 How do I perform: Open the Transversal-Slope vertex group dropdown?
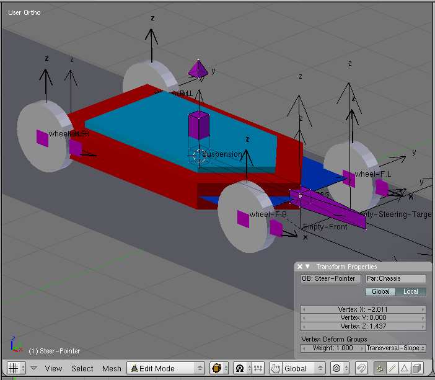point(395,348)
